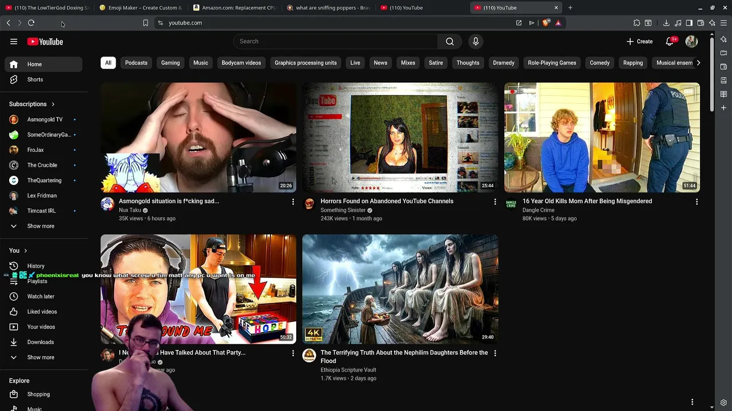The image size is (732, 411).
Task: Open a new browser tab with plus
Action: point(570,7)
